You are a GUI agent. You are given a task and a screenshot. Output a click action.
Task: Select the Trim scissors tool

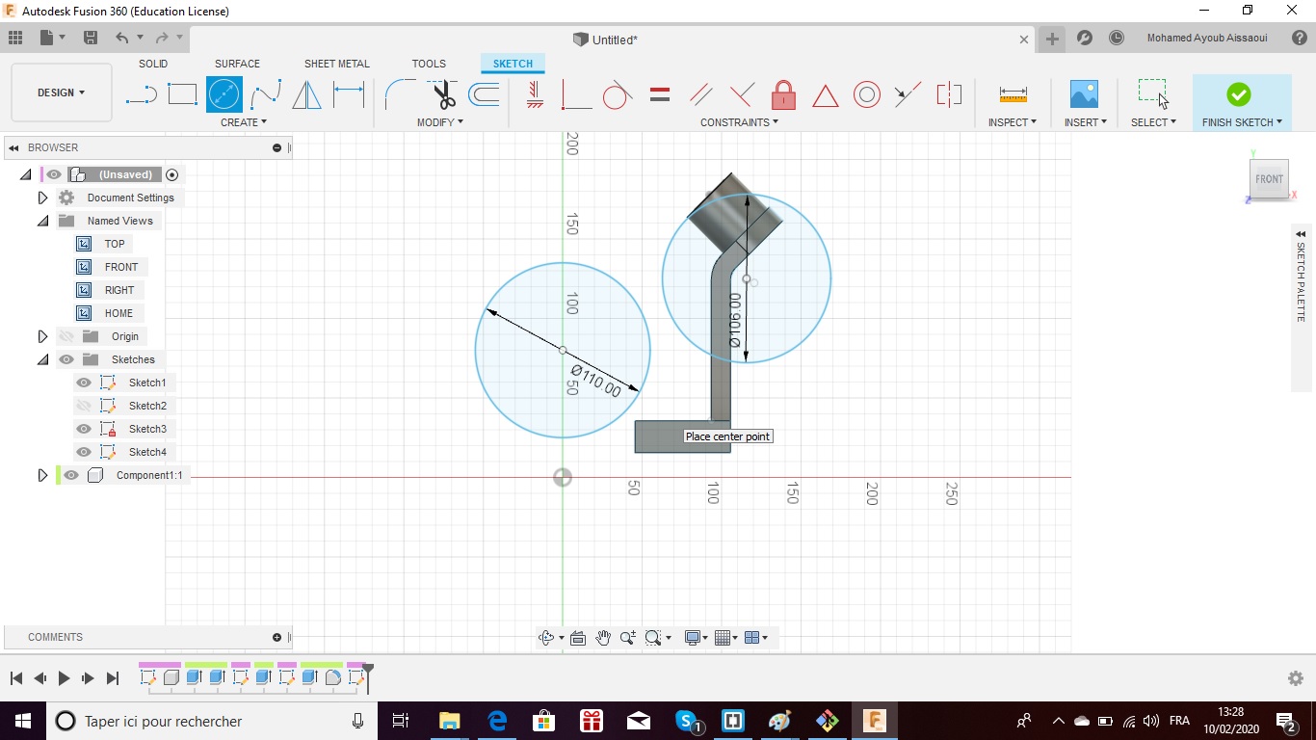443,94
